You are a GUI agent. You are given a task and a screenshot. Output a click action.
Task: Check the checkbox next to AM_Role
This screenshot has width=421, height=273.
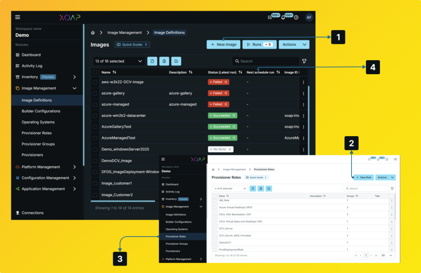coord(215,201)
